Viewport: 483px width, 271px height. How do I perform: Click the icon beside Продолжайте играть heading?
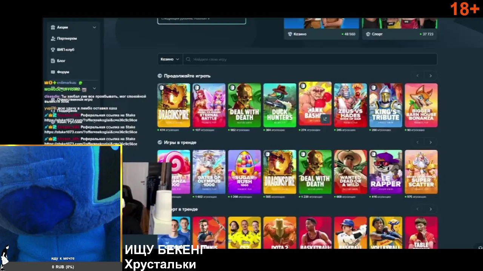click(160, 76)
